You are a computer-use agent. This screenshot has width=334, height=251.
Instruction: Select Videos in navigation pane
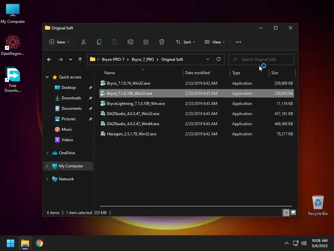click(67, 140)
